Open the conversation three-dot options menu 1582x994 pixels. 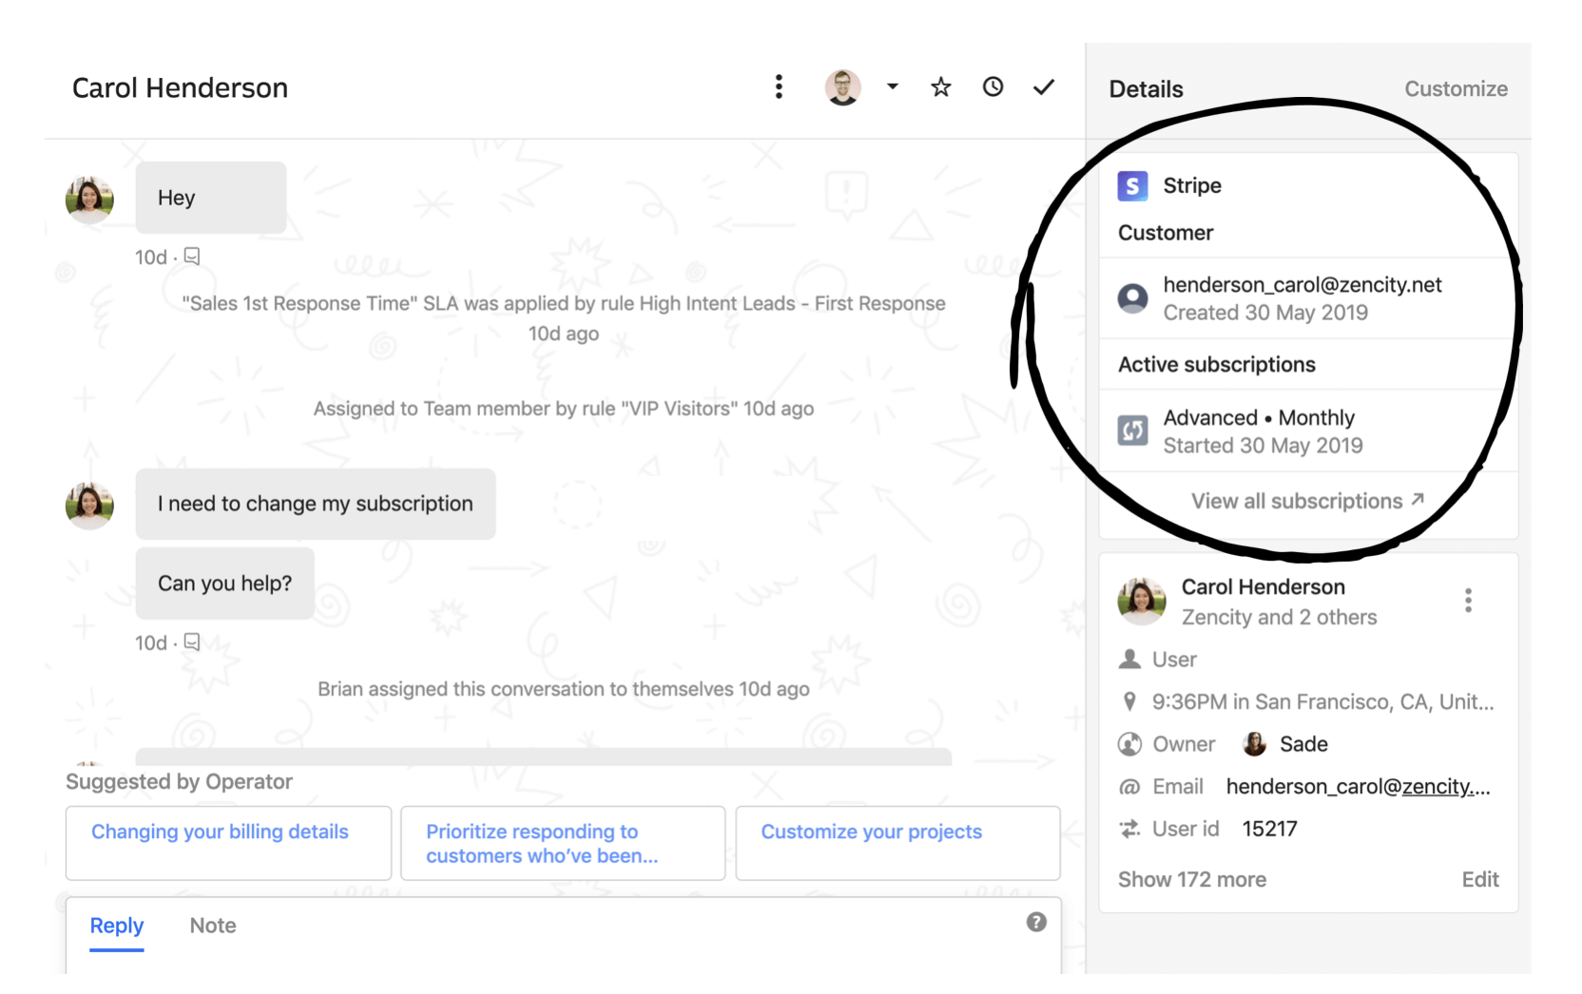coord(779,87)
